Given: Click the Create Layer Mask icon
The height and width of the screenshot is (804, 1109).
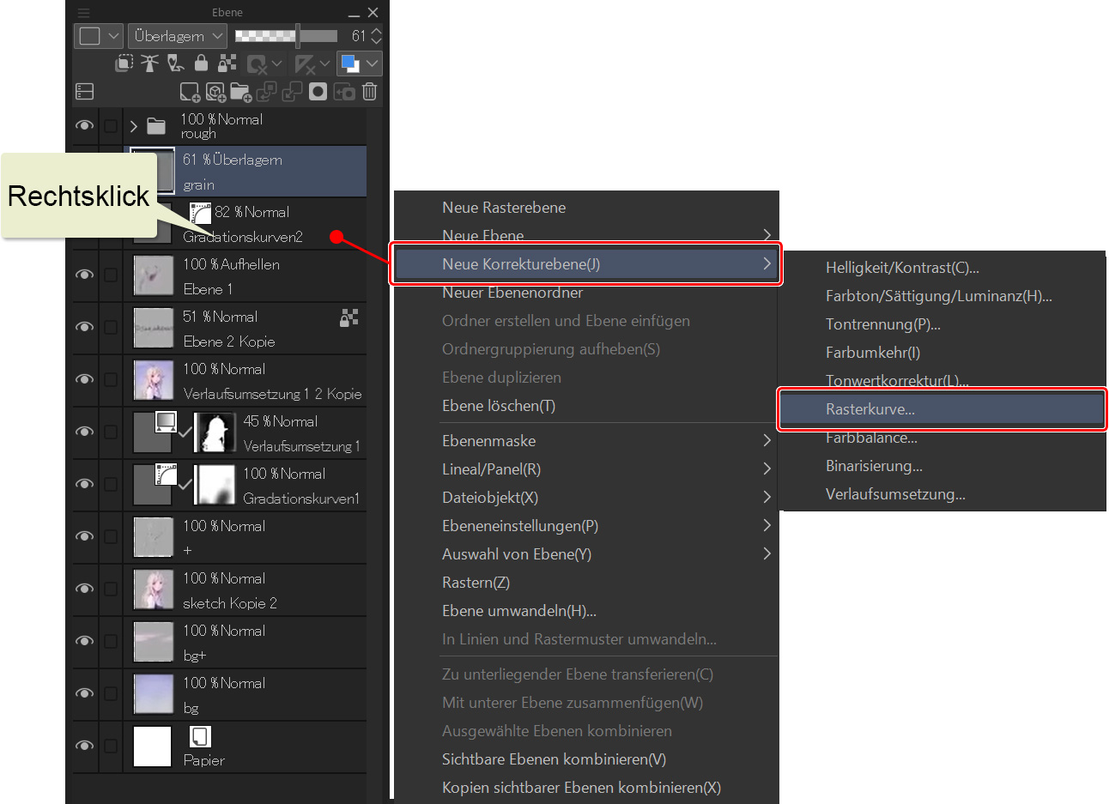Looking at the screenshot, I should [x=318, y=92].
